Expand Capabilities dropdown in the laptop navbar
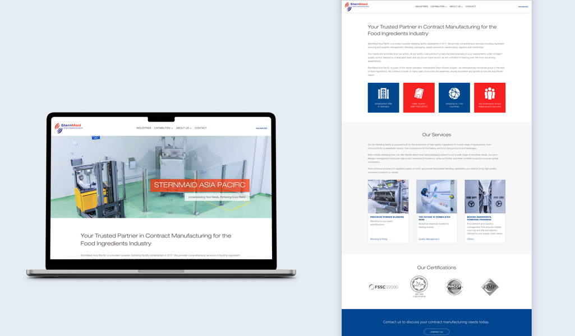Image resolution: width=575 pixels, height=336 pixels. coord(163,128)
